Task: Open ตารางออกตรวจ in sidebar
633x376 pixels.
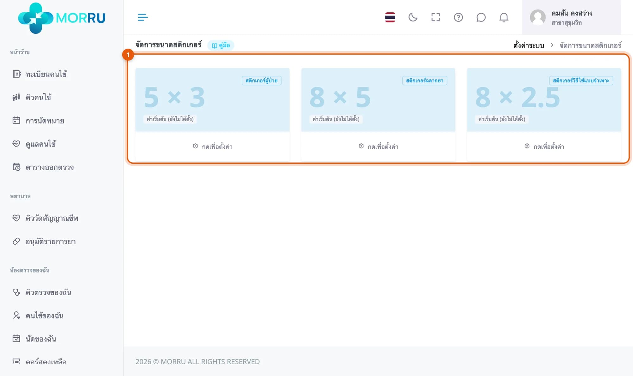Action: click(43, 167)
